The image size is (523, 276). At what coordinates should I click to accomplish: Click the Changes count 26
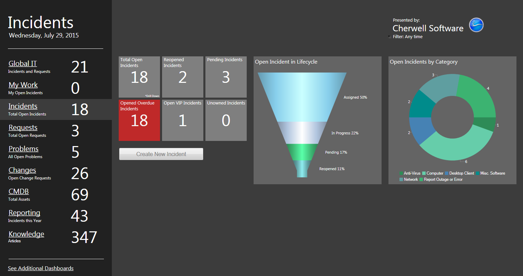tap(80, 173)
